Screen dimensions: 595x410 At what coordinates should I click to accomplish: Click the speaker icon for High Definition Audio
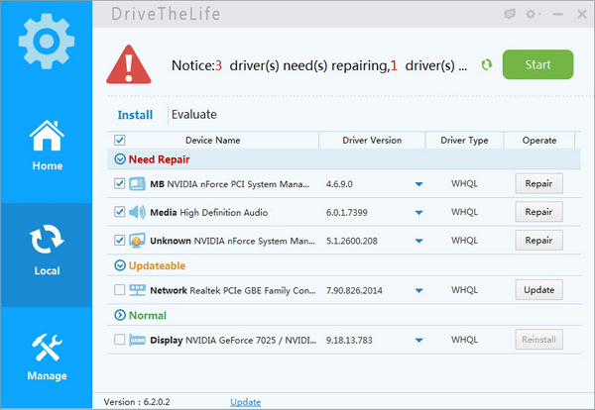point(137,212)
